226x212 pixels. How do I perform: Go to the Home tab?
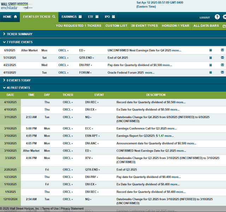pyautogui.click(x=10, y=17)
